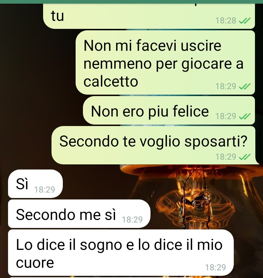This screenshot has height=278, width=263.
Task: Tap the word 'calcetto' in the message
Action: click(111, 81)
